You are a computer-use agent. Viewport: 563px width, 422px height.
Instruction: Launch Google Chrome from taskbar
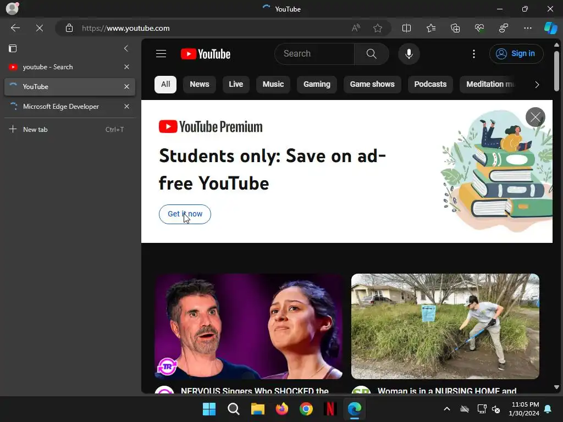pyautogui.click(x=306, y=409)
